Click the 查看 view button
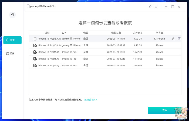Viewport: 189px width, 121px height. coord(164,110)
